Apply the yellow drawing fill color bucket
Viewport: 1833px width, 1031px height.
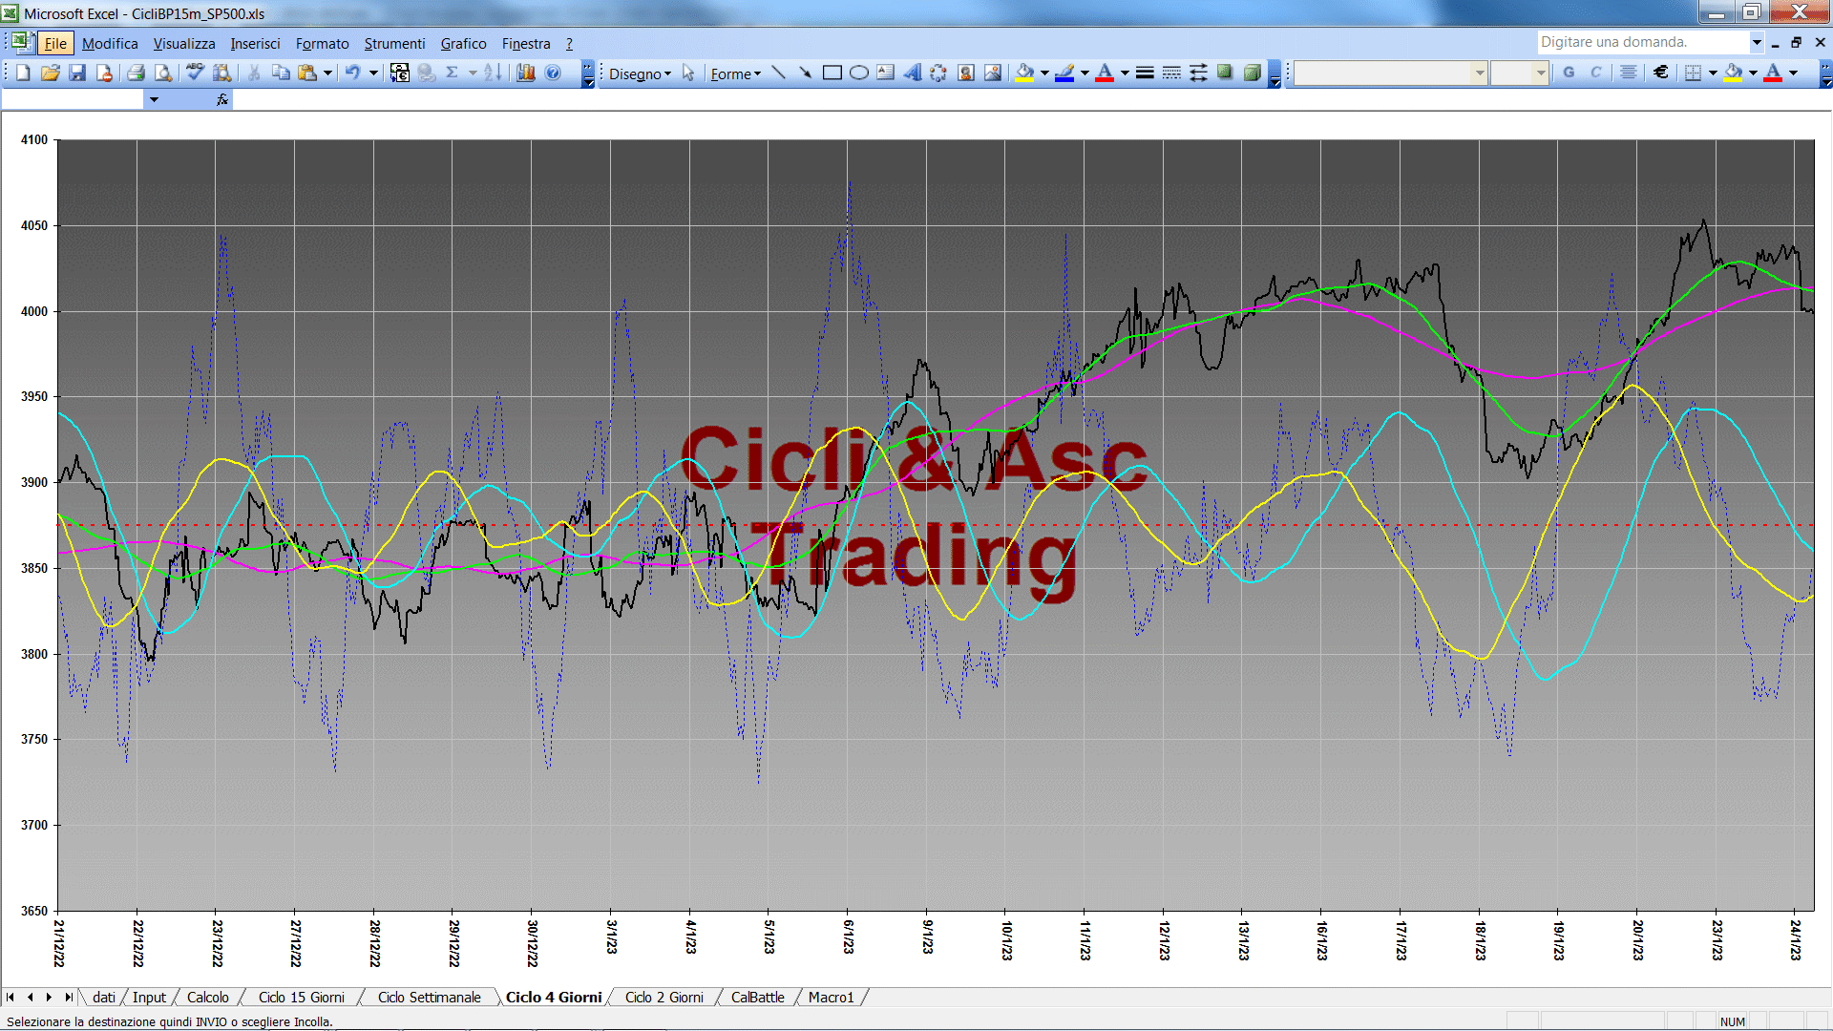(x=1025, y=73)
